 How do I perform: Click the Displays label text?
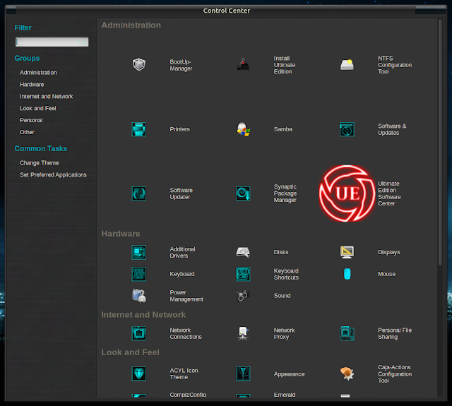(389, 252)
